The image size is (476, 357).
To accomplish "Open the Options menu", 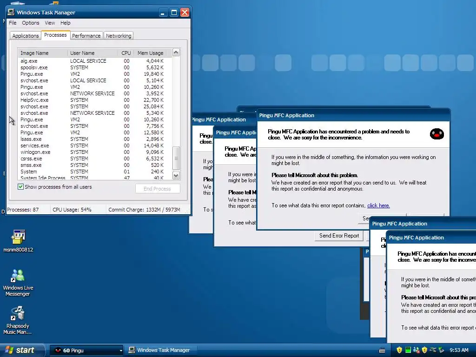I will (x=30, y=23).
